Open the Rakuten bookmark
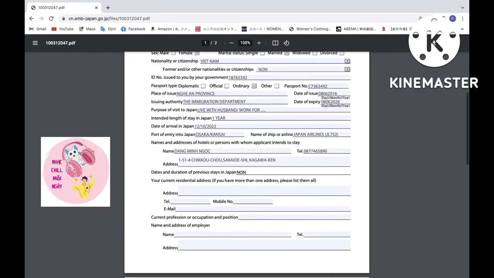The width and height of the screenshot is (494, 278). tap(396, 29)
